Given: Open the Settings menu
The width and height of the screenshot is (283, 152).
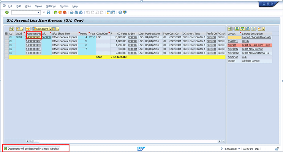Looking at the screenshot, I should pos(51,6).
